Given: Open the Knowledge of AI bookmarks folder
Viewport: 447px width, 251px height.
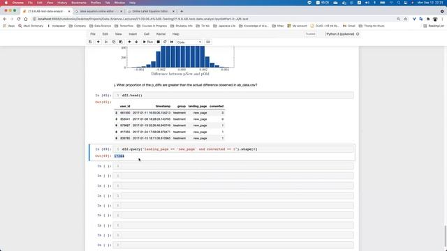Looking at the screenshot, I should click(x=254, y=26).
